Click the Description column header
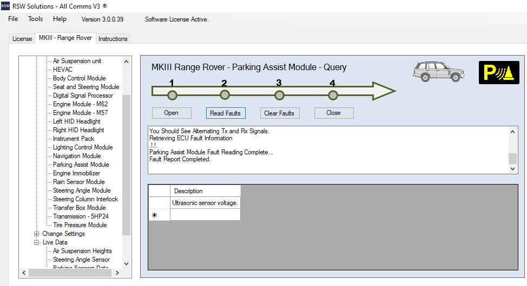Viewport: 527px width, 286px height. click(x=206, y=191)
